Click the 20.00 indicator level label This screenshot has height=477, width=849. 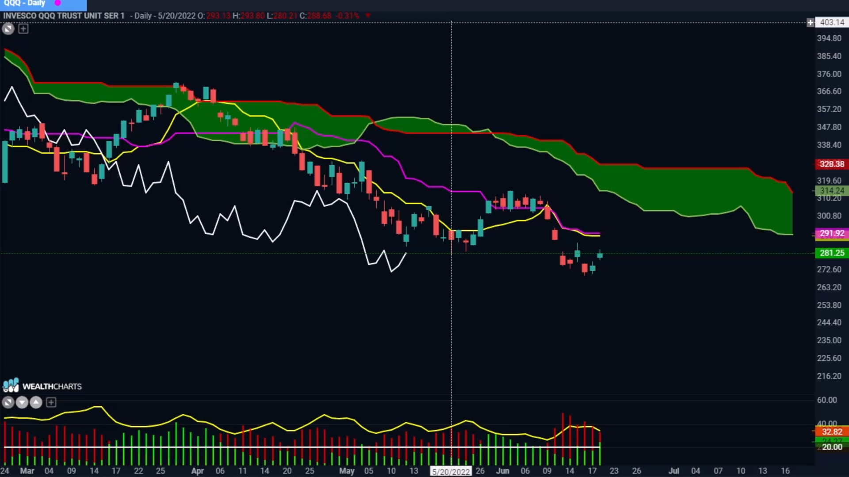[x=832, y=447]
